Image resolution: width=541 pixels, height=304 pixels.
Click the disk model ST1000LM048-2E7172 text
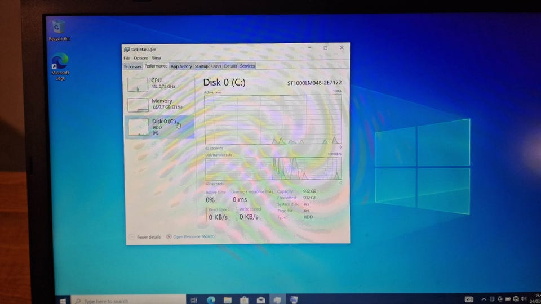(x=314, y=83)
